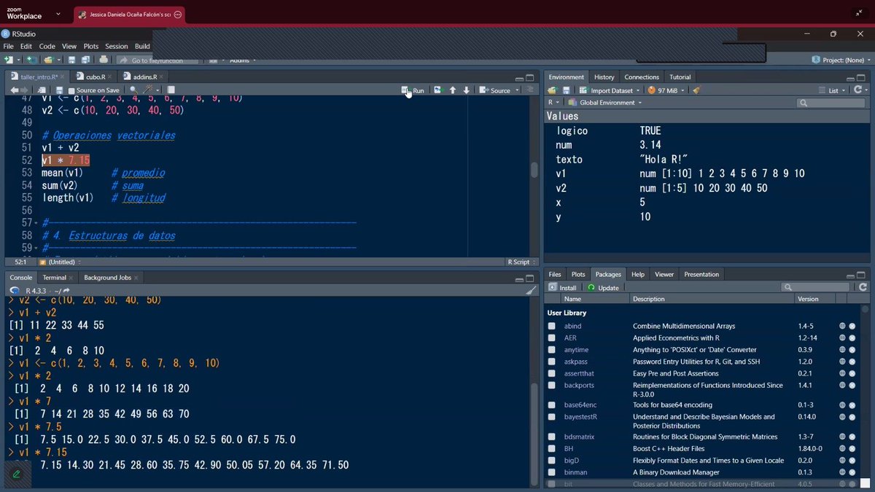Switch to the History tab
The height and width of the screenshot is (492, 875).
pos(604,77)
